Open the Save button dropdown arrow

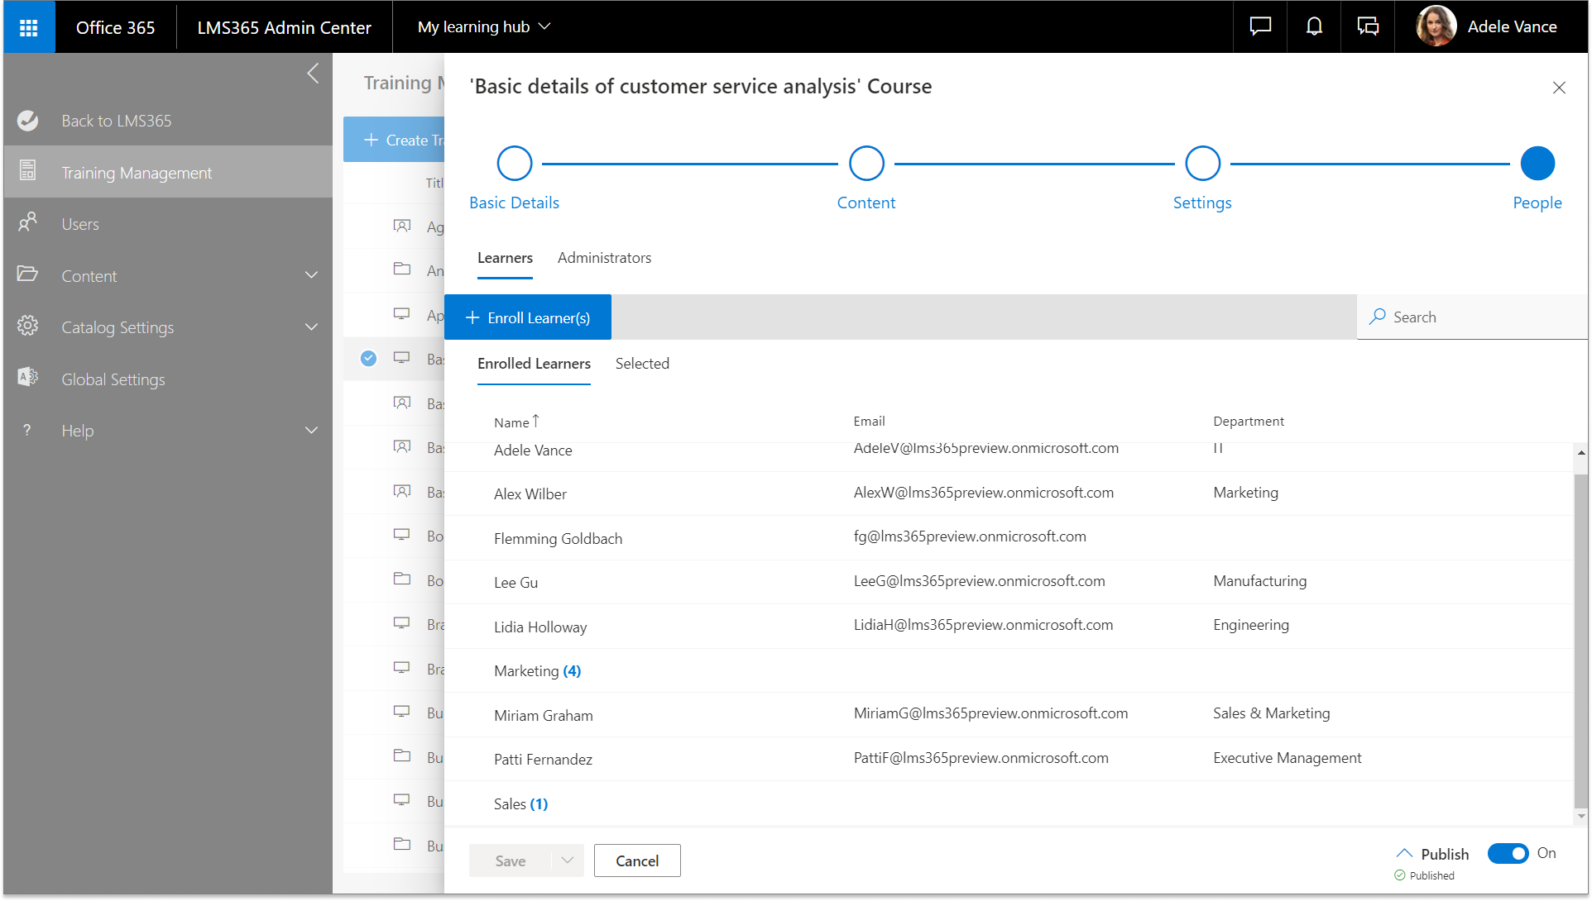(x=568, y=860)
